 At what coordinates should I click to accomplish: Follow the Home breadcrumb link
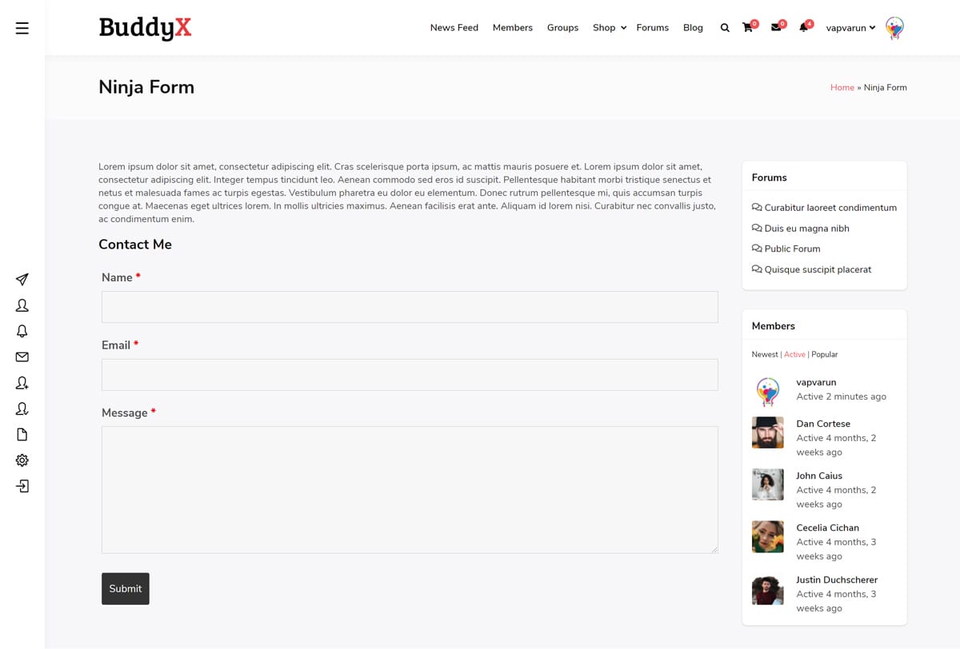click(x=842, y=88)
